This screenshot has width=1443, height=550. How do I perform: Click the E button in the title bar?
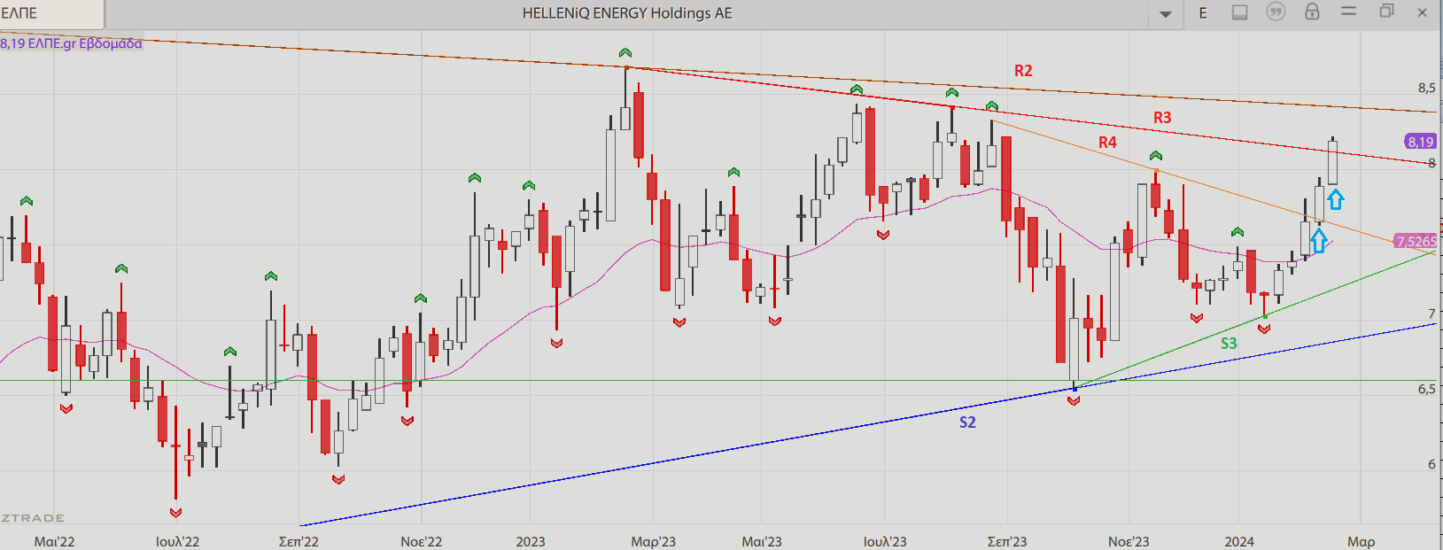pyautogui.click(x=1203, y=13)
